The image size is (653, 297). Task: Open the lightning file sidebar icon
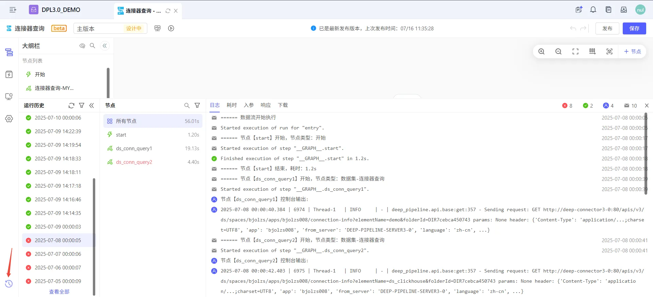pos(9,74)
